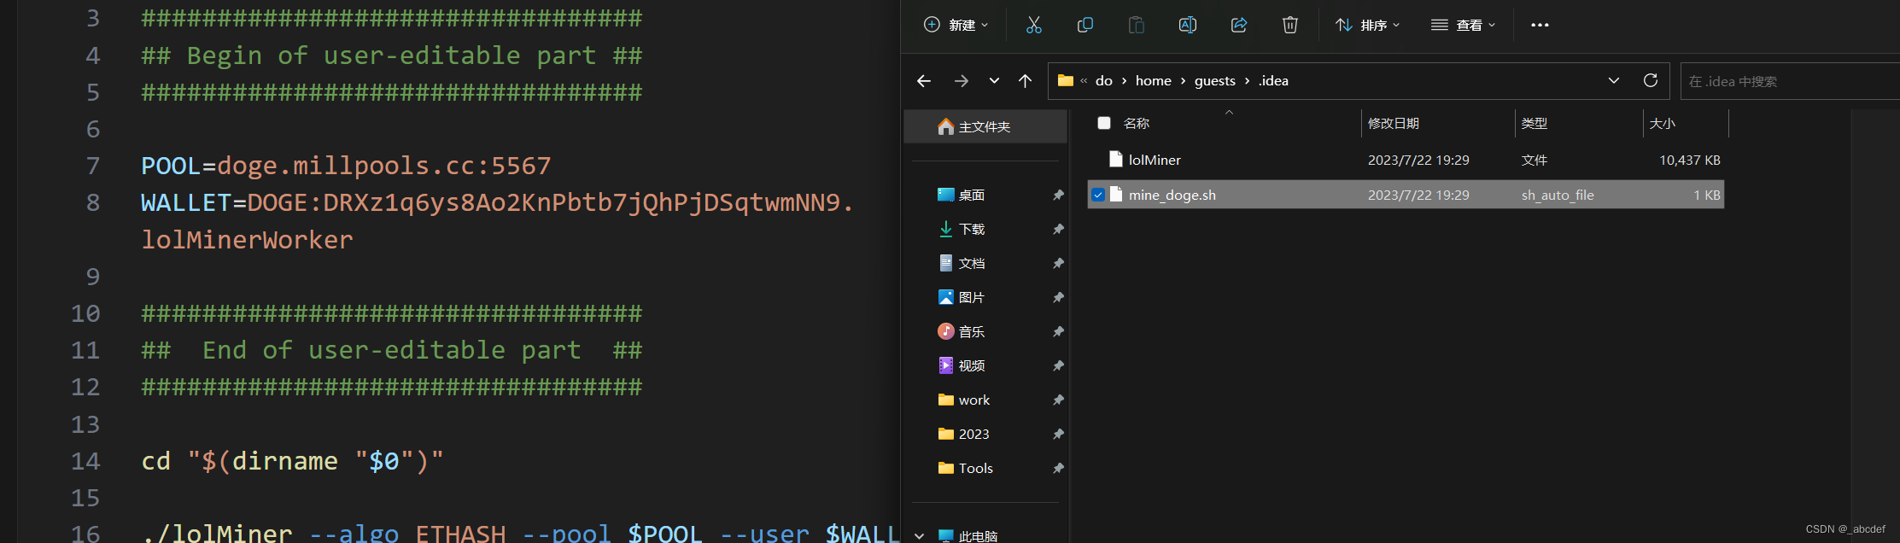This screenshot has height=543, width=1900.
Task: Open 桌面 (Desktop) in sidebar
Action: pos(972,195)
